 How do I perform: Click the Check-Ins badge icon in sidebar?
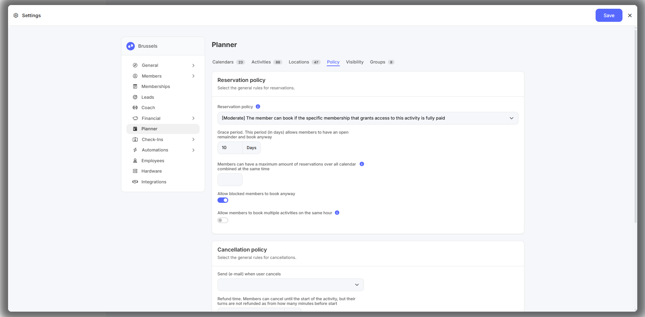135,139
